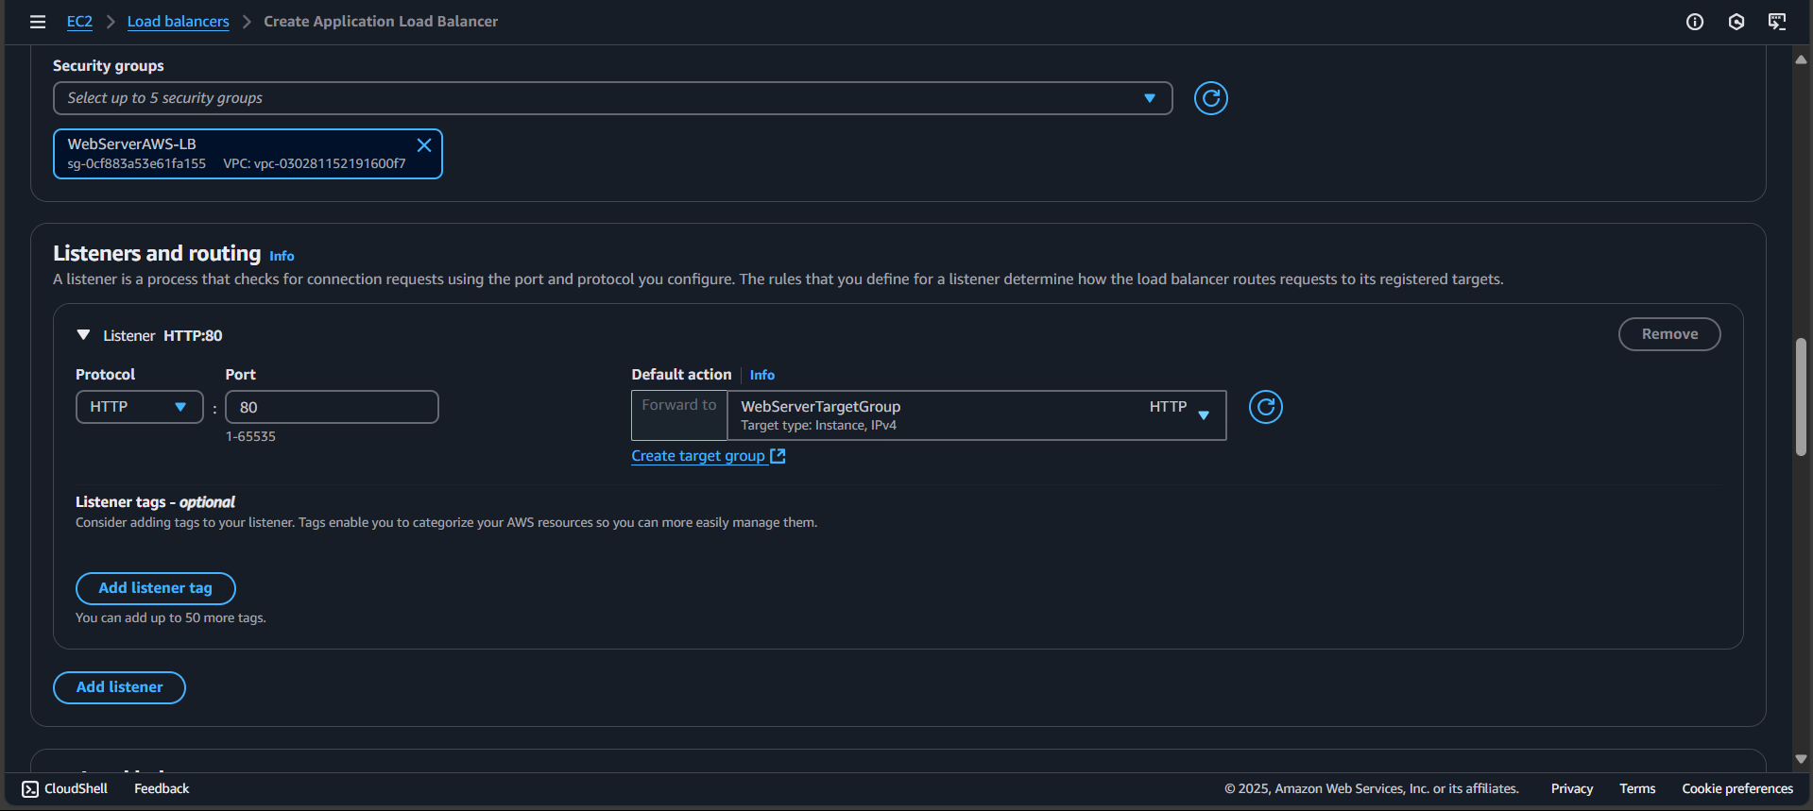Click the hexagon settings icon in header
The image size is (1813, 811).
(1736, 22)
